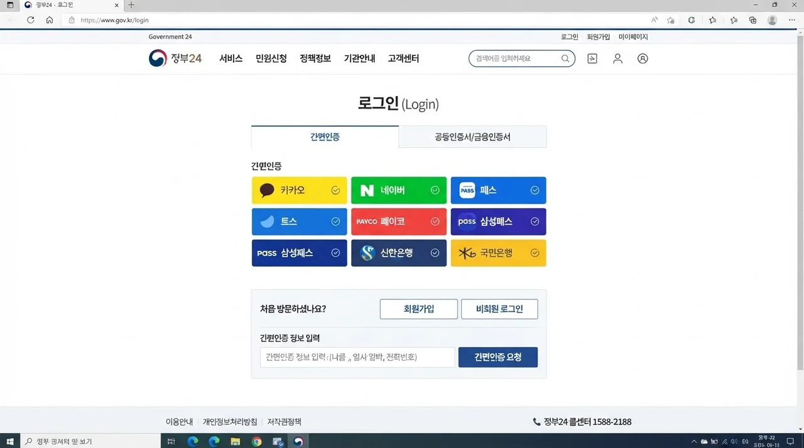The width and height of the screenshot is (804, 448).
Task: Open File Explorer from the taskbar
Action: (x=235, y=441)
